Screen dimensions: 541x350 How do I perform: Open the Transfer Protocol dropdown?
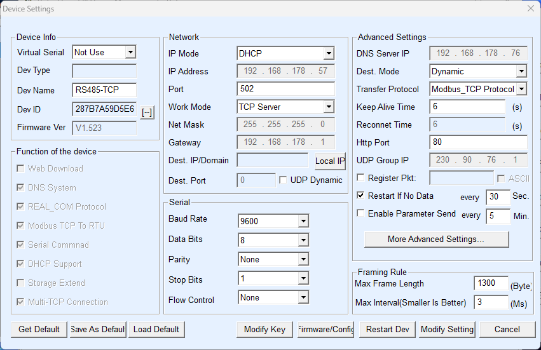tap(521, 89)
